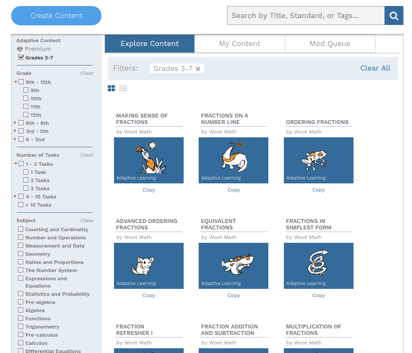This screenshot has width=412, height=353.
Task: Check the K - 2nd grade checkbox
Action: click(21, 139)
